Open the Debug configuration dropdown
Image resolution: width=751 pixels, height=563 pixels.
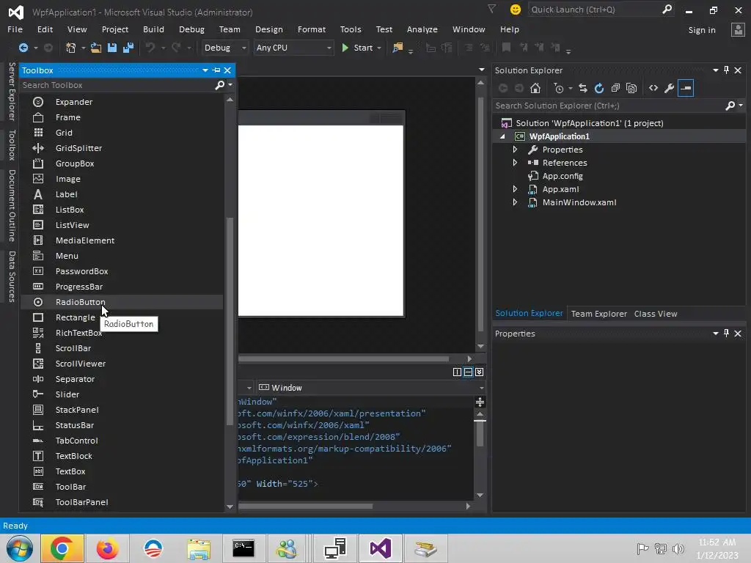[x=224, y=48]
